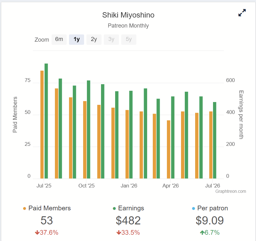Click the orange Apr '26 paid members bar

click(x=168, y=150)
